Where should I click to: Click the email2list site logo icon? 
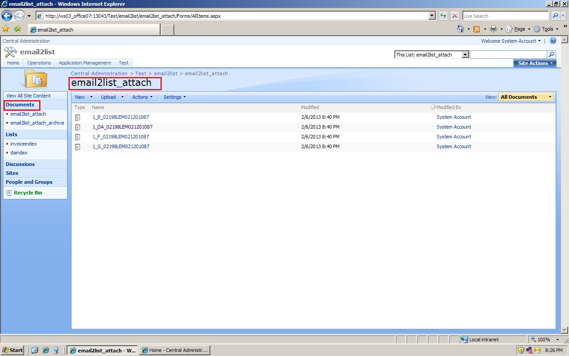tap(10, 52)
